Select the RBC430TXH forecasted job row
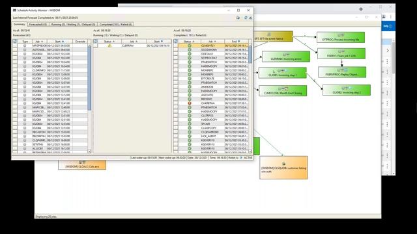 click(50, 132)
